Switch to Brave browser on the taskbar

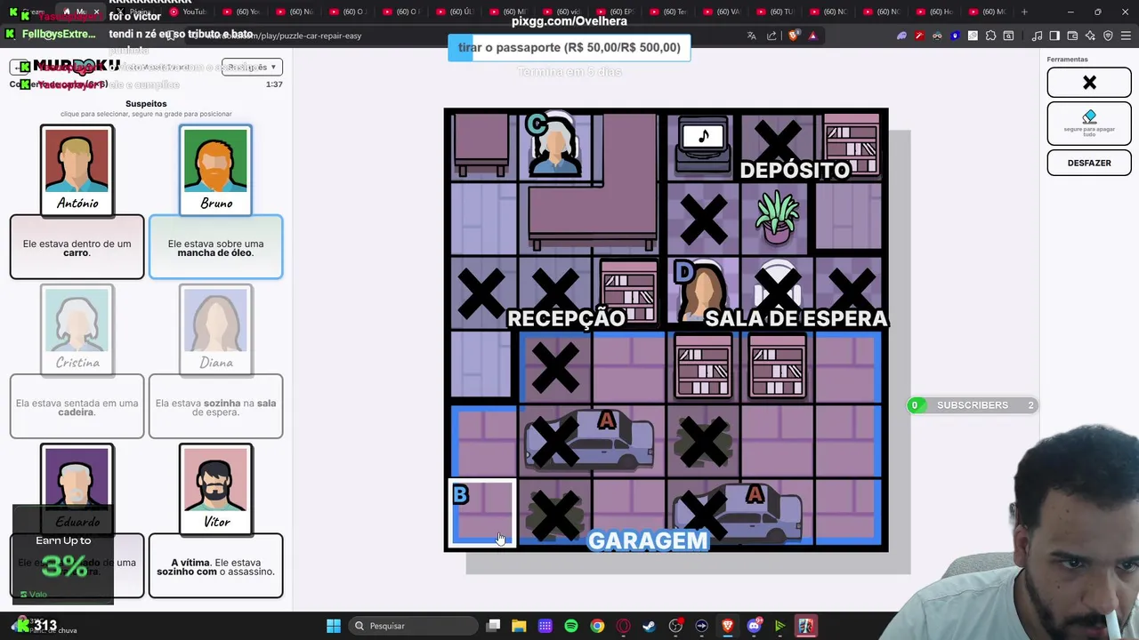(728, 626)
